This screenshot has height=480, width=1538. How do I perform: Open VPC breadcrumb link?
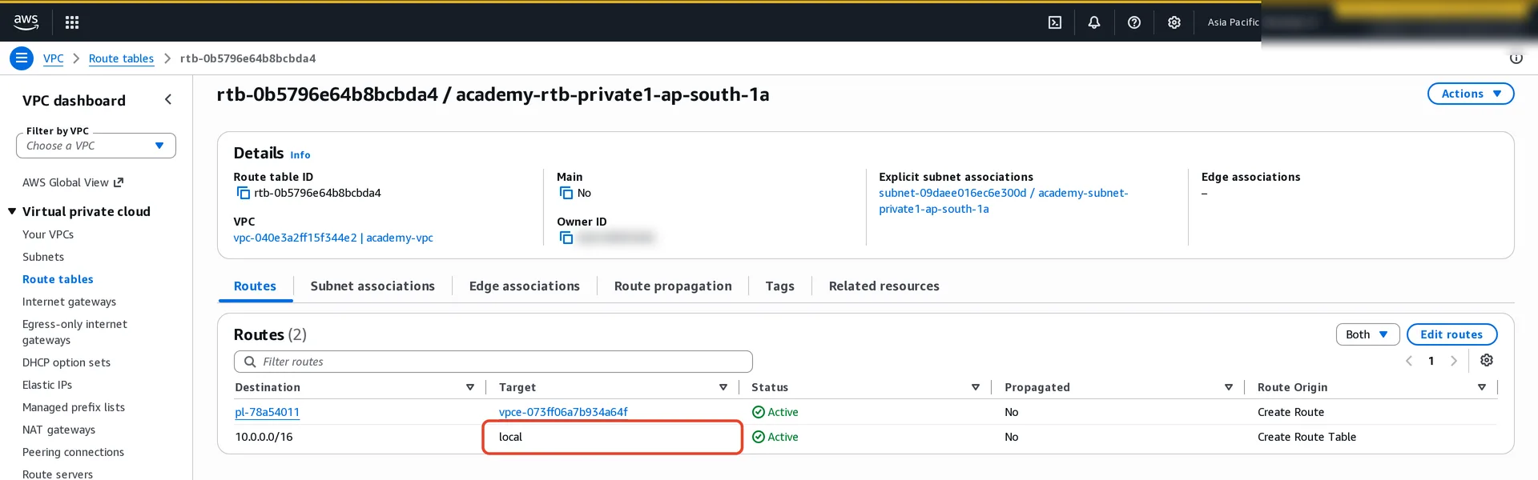(54, 58)
